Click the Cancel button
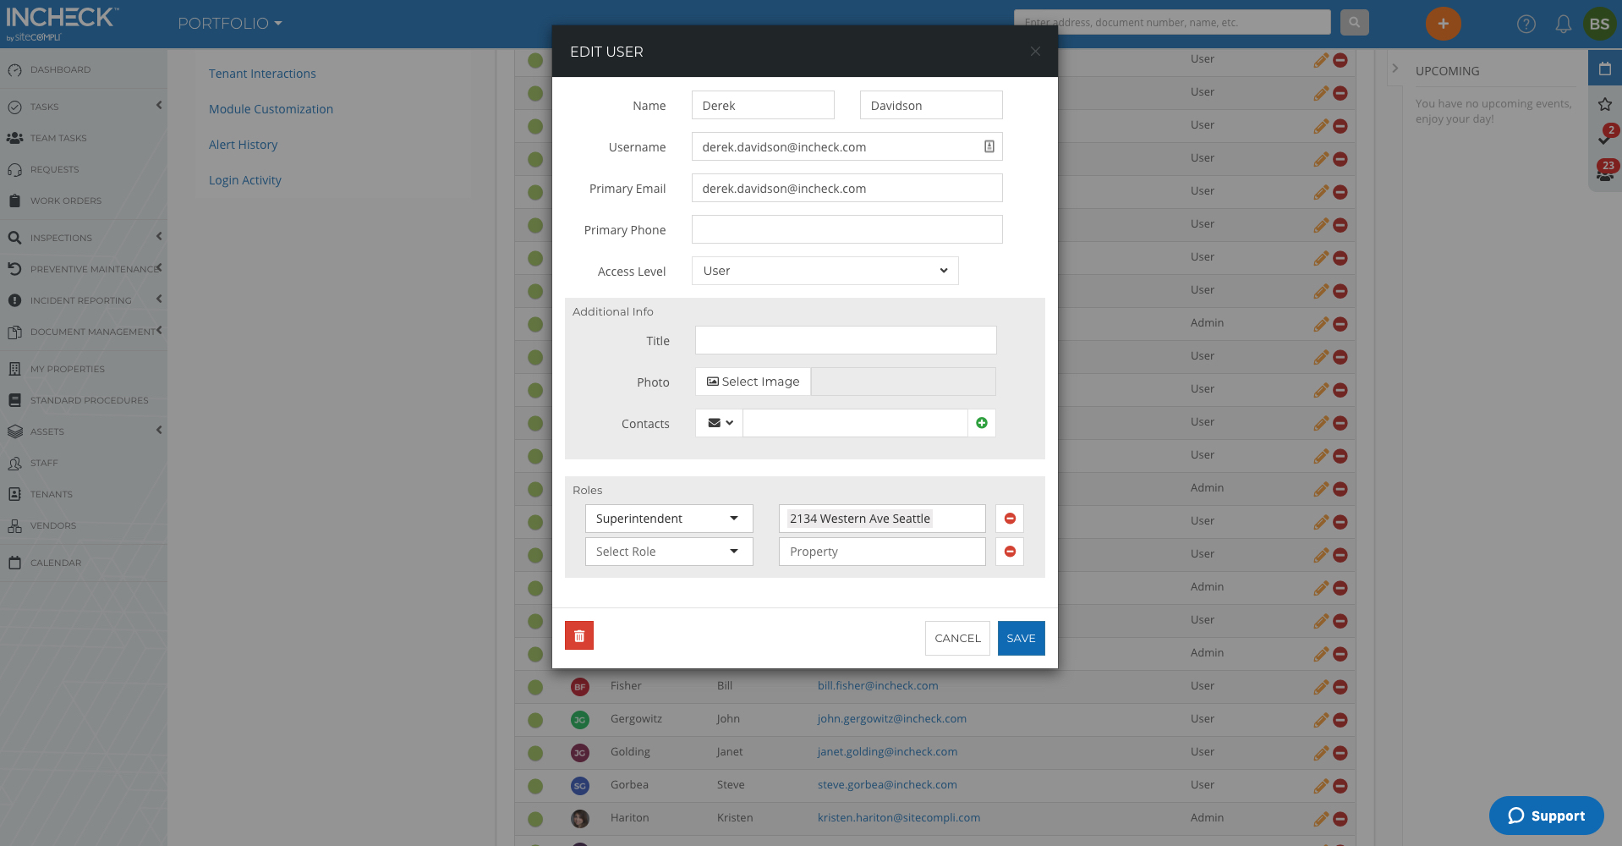 (x=957, y=638)
